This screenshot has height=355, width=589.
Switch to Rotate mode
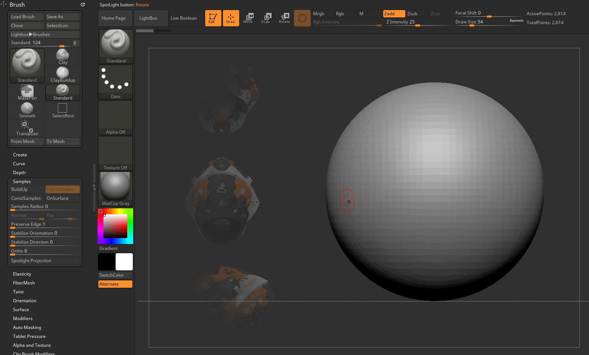coord(284,18)
